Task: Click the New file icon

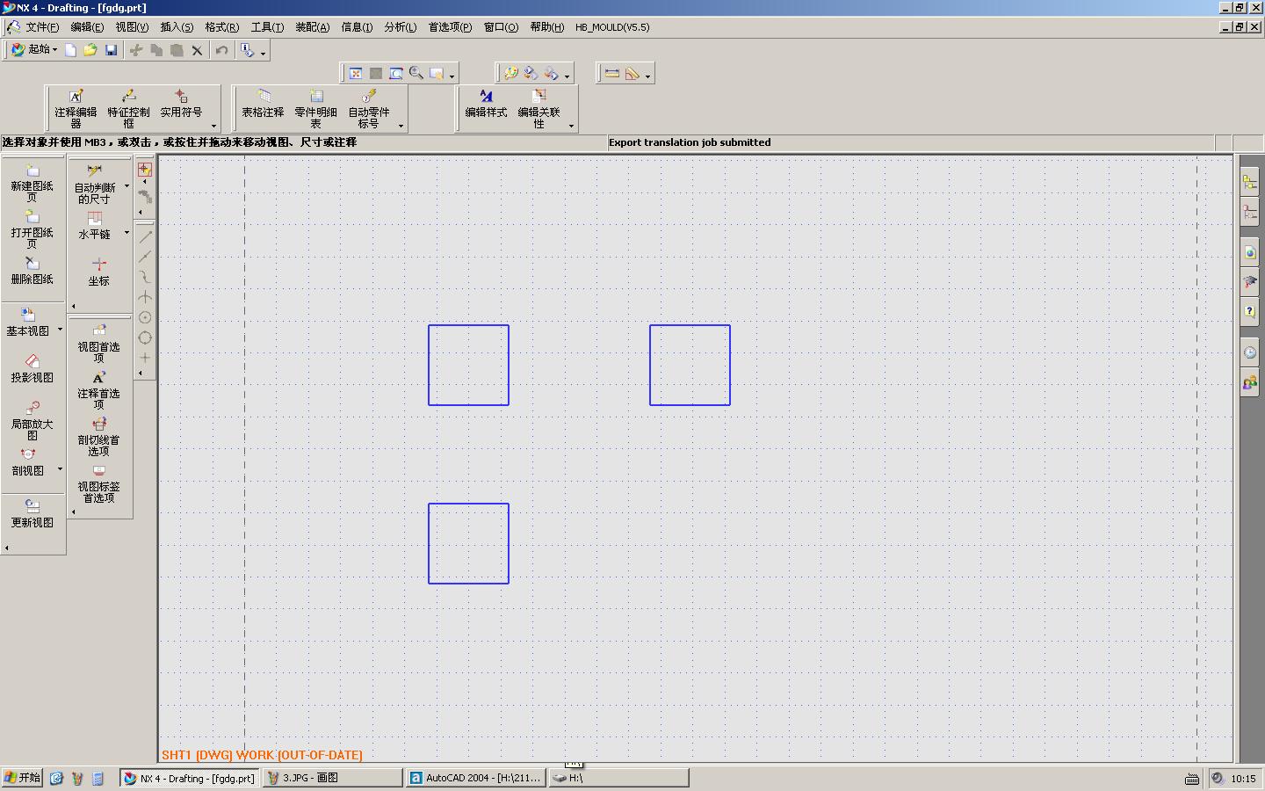Action: point(70,50)
